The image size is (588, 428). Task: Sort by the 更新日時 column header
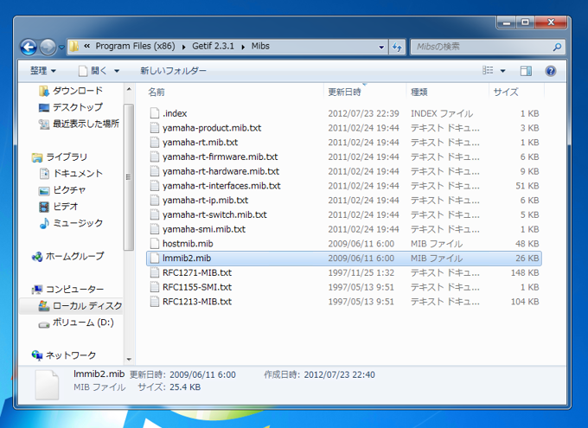(344, 92)
